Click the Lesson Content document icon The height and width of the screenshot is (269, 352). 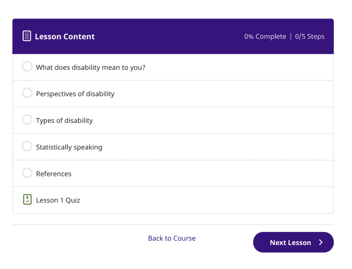(27, 36)
